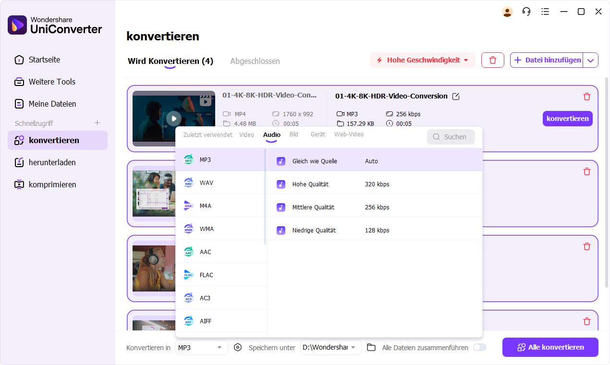Open the output folder icon
The height and width of the screenshot is (365, 610).
click(x=371, y=347)
